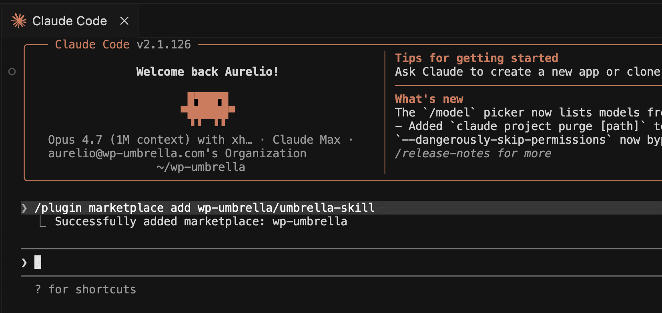Click the '/model picker now lists models' note
Screen dimensions: 662x313
coord(528,112)
